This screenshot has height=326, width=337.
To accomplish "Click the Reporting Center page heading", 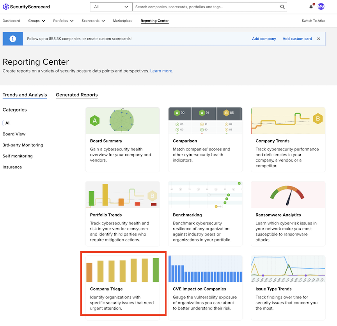I will 35,62.
